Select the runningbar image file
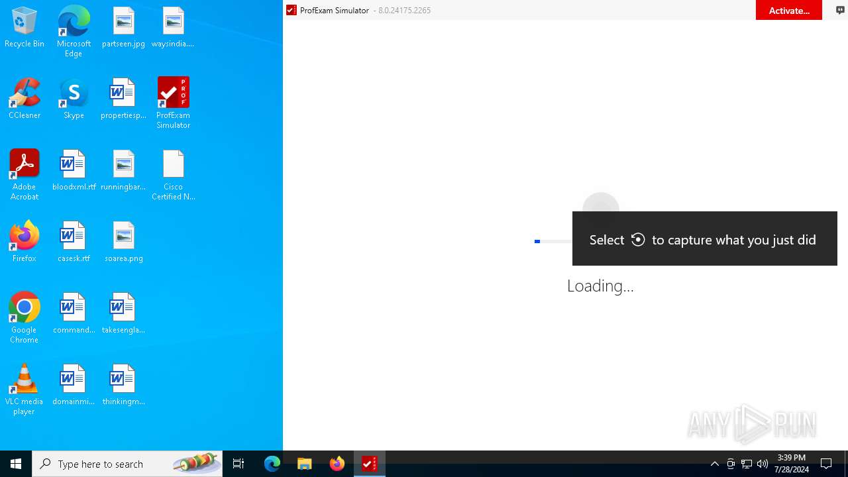848x477 pixels. click(x=123, y=171)
